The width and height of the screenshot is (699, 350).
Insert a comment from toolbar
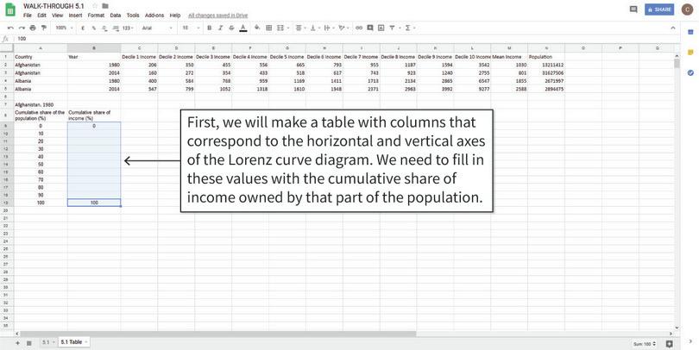click(370, 28)
